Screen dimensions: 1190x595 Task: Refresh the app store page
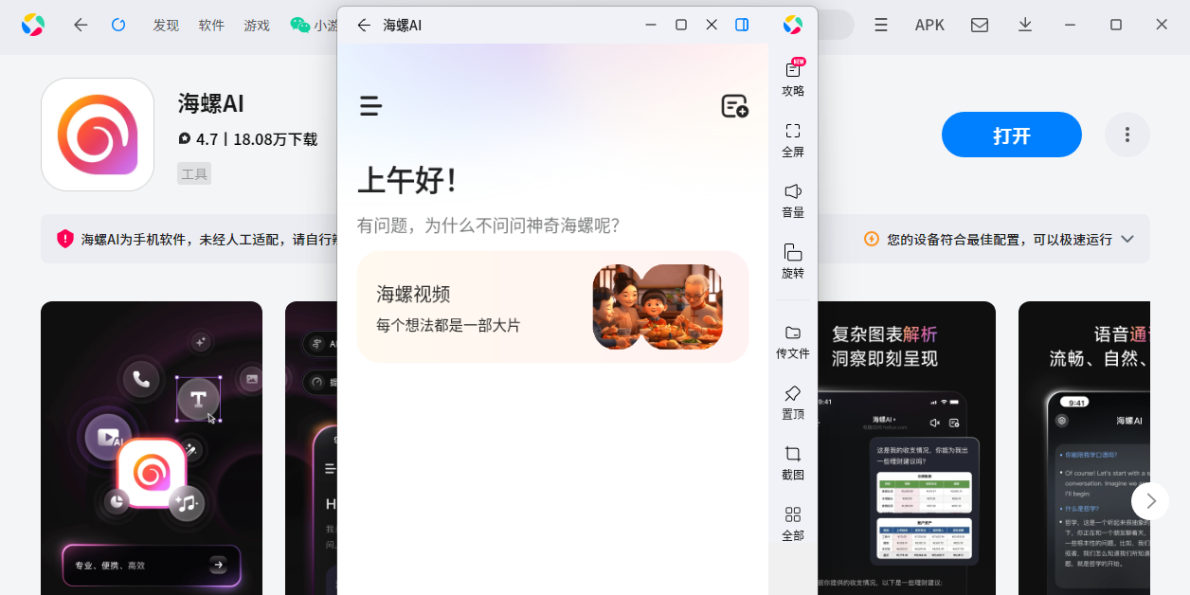point(118,25)
